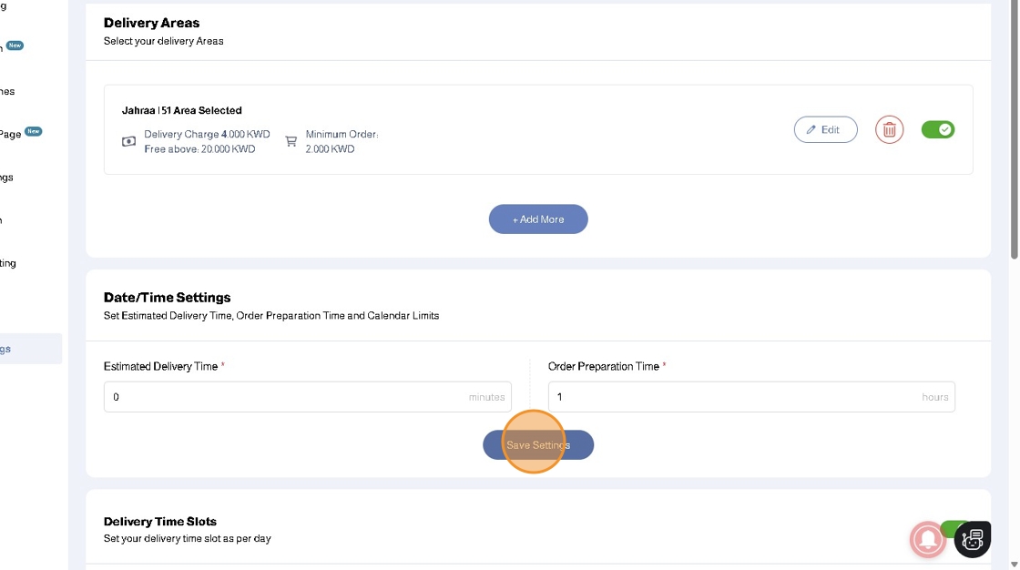Viewport: 1020px width, 570px height.
Task: Click the pink notification bell icon
Action: click(927, 540)
